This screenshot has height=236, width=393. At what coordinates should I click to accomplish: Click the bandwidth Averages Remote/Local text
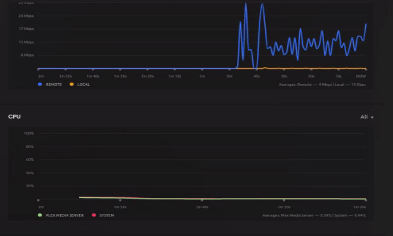pyautogui.click(x=322, y=85)
